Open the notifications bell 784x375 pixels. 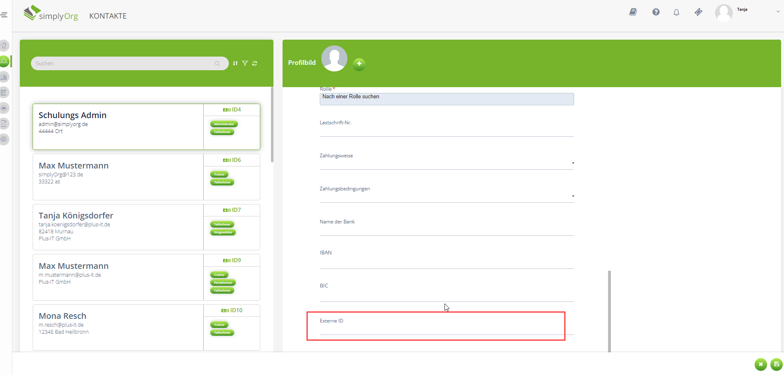(x=676, y=12)
